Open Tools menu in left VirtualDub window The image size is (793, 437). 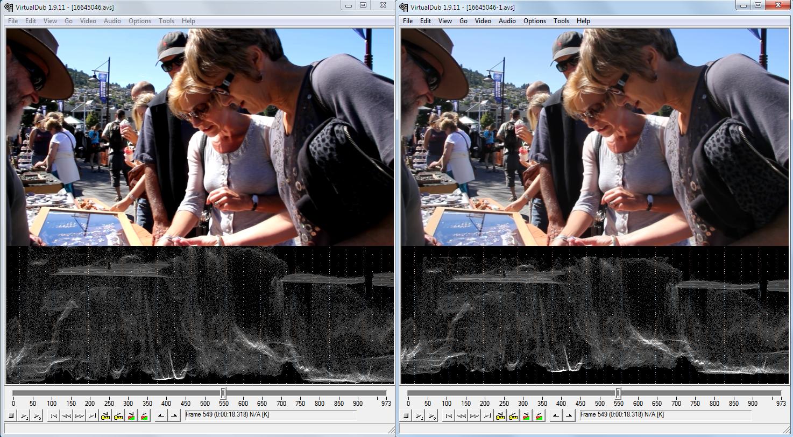[x=166, y=21]
